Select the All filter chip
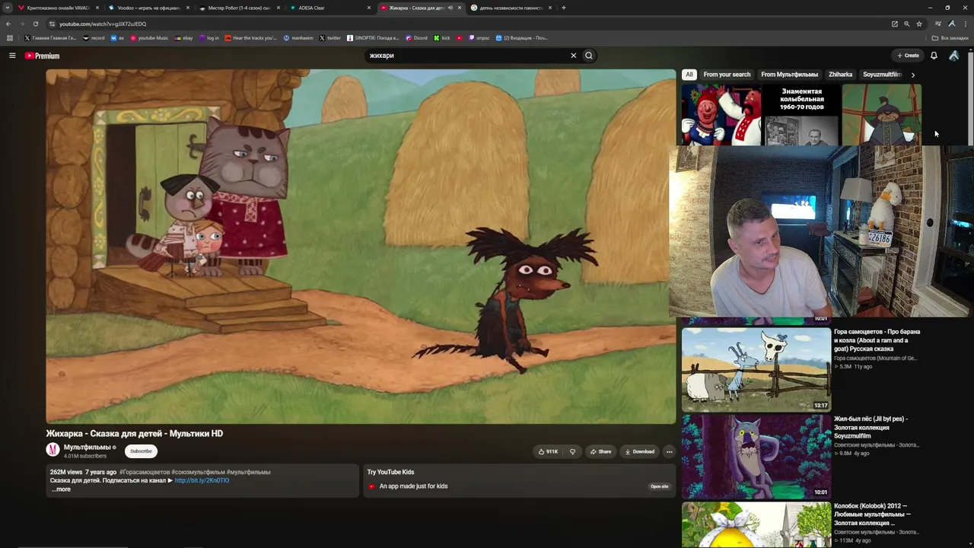 pyautogui.click(x=689, y=75)
